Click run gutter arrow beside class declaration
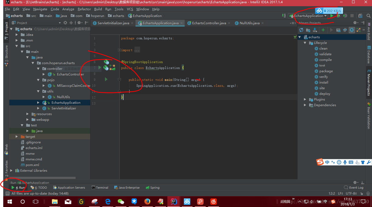Viewport: 372px width, 207px height. (x=100, y=68)
